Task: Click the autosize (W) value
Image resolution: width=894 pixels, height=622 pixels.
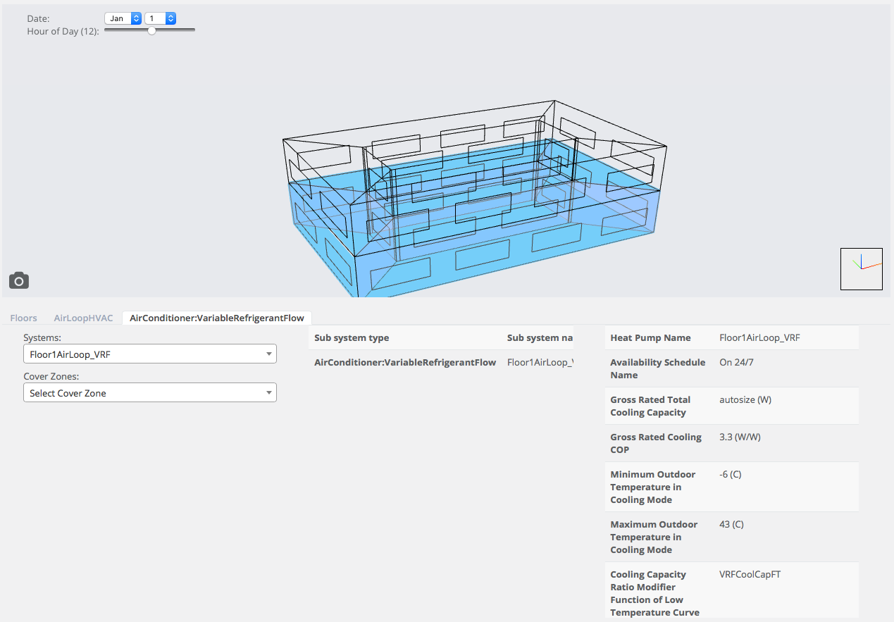Action: [745, 399]
